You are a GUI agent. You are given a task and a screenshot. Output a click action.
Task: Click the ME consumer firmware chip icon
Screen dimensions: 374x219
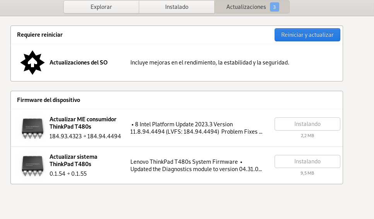[32, 128]
